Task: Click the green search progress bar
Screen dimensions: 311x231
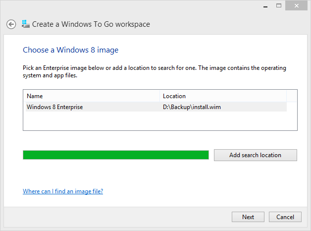Action: [116, 155]
